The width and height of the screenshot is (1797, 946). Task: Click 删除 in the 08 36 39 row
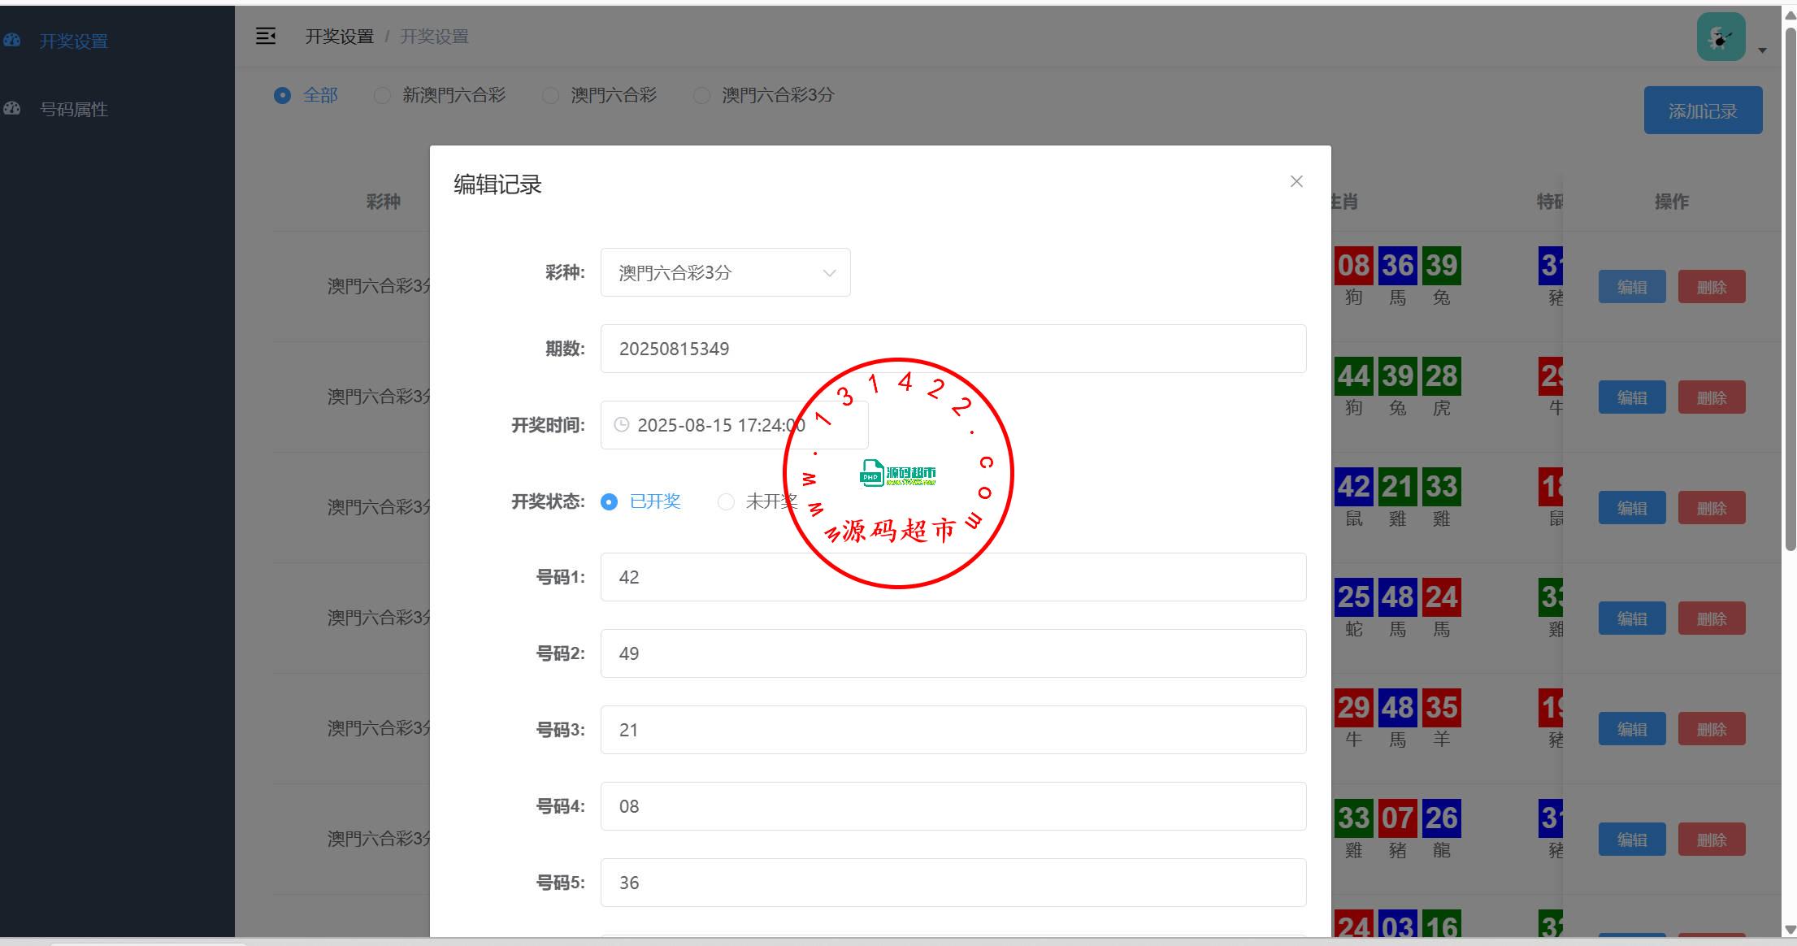pyautogui.click(x=1712, y=287)
